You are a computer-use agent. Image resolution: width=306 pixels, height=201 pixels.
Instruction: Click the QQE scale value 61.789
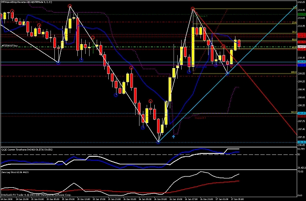[x=302, y=149]
